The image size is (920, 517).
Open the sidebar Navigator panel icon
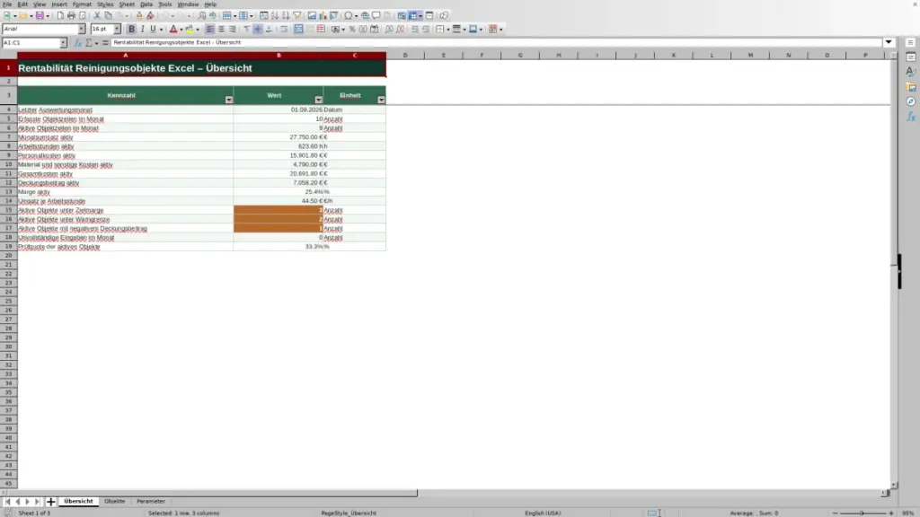[x=911, y=102]
